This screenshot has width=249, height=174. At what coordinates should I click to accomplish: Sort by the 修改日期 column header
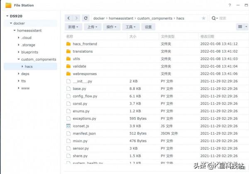click(207, 36)
